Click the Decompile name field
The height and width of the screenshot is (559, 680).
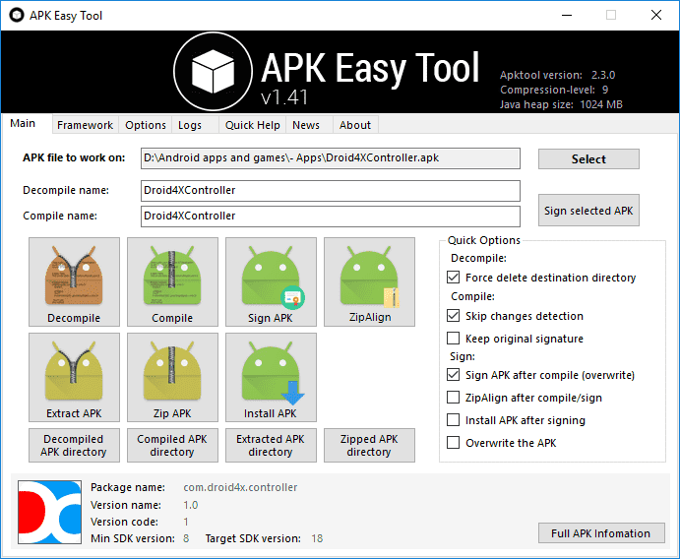(331, 191)
